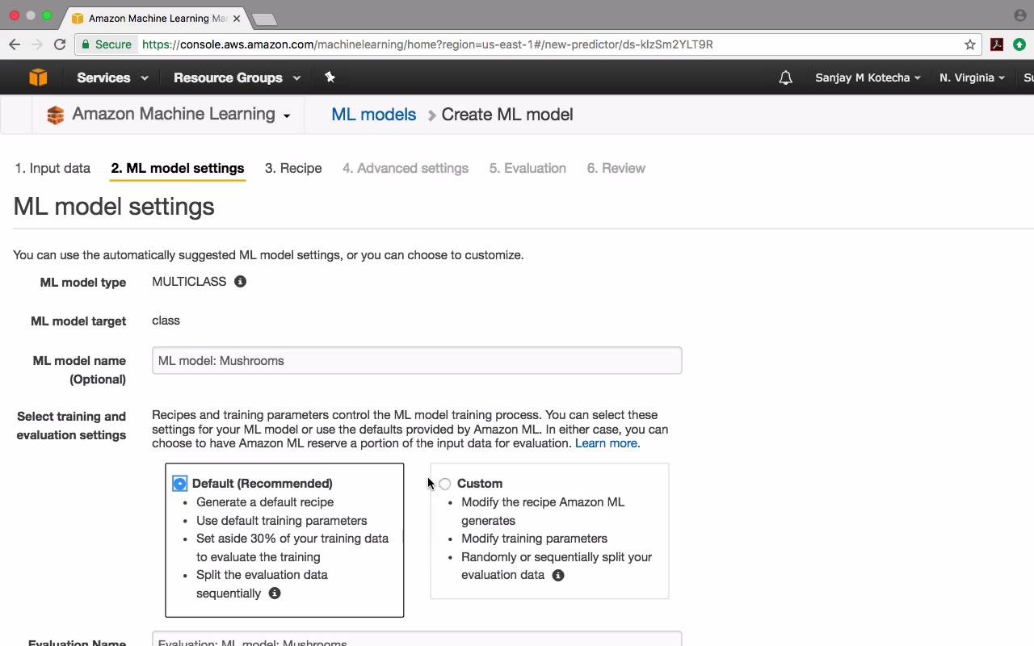This screenshot has width=1034, height=646.
Task: Show info for sequential evaluation data split
Action: (x=275, y=594)
